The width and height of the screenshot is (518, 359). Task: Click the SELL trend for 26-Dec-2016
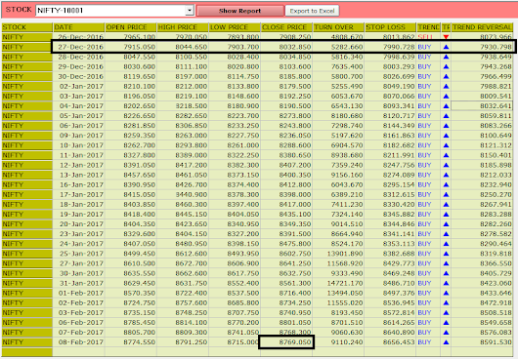pyautogui.click(x=425, y=37)
